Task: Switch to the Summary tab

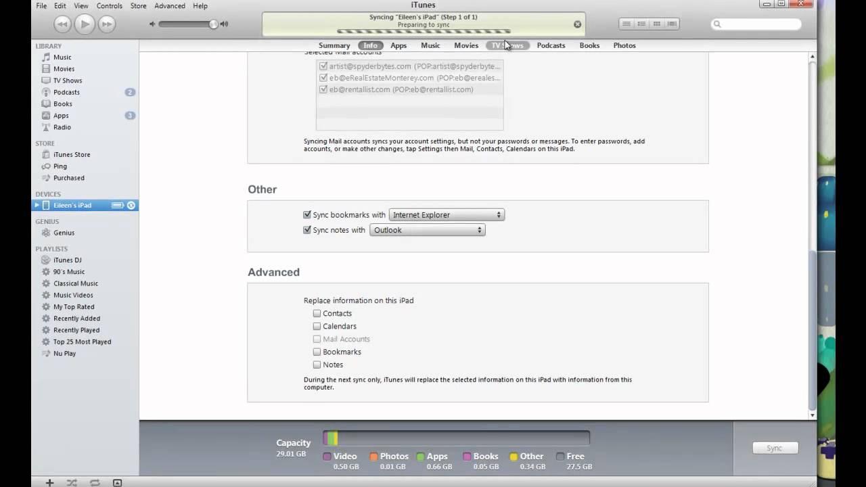Action: [334, 45]
